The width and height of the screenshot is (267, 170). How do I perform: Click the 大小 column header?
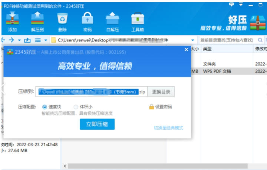[x=195, y=49]
